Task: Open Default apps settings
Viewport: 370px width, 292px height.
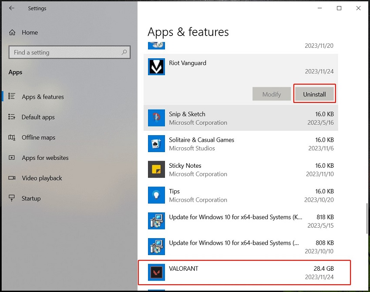Action: click(38, 117)
